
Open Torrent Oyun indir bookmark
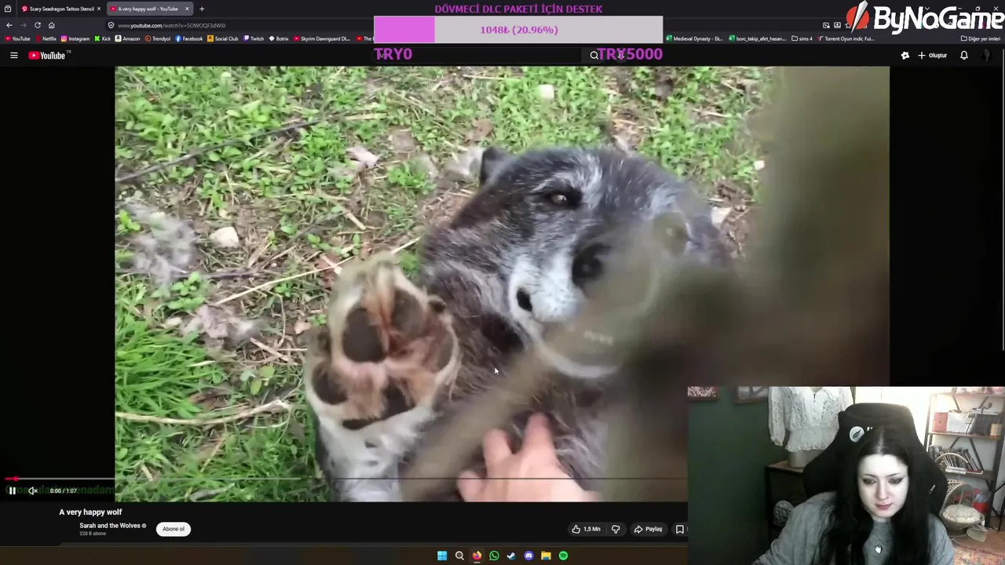(x=846, y=38)
